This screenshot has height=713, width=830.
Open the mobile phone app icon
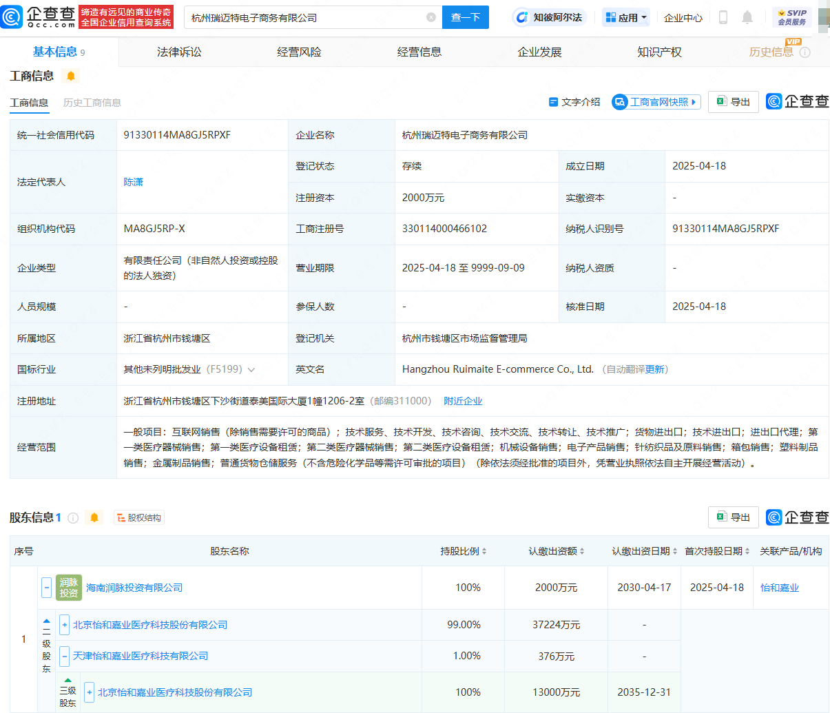[723, 17]
